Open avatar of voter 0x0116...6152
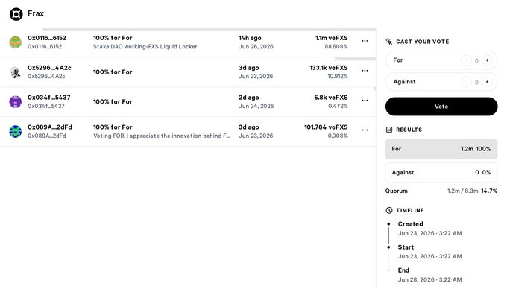This screenshot has height=289, width=507. pyautogui.click(x=15, y=42)
